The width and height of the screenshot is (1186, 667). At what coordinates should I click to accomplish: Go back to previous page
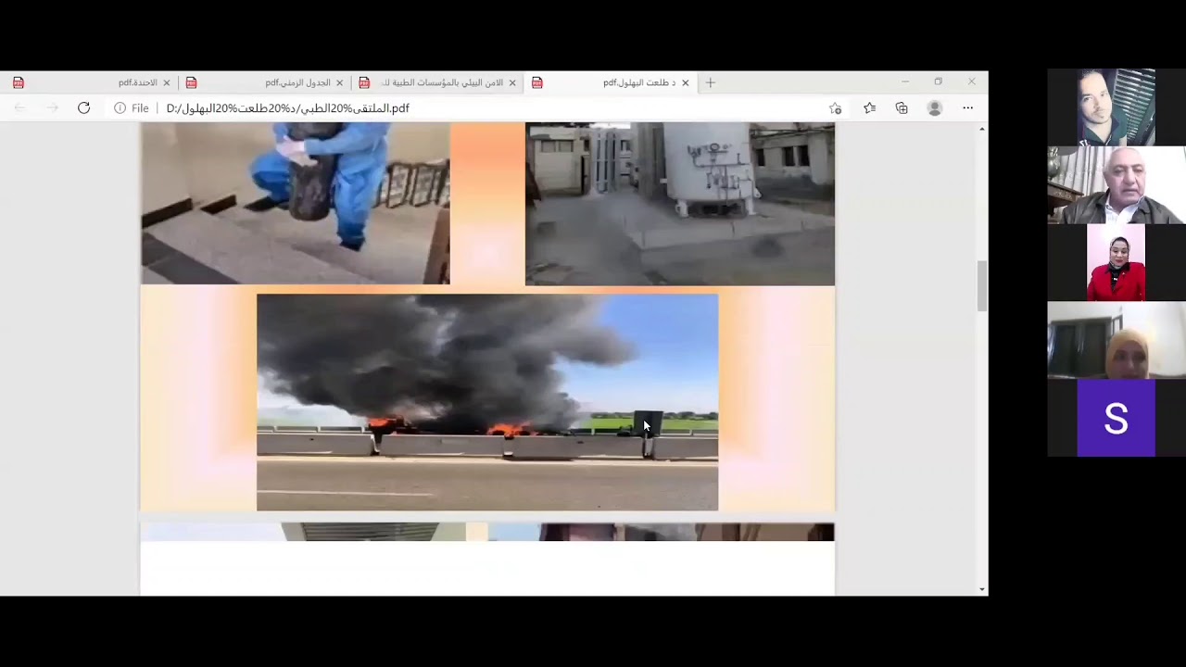20,108
